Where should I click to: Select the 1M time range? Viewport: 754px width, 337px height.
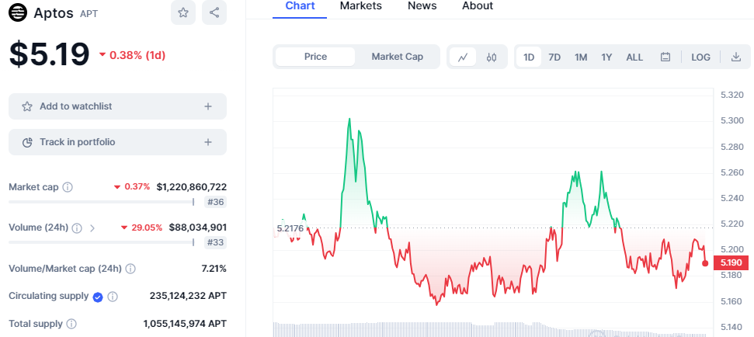[581, 57]
